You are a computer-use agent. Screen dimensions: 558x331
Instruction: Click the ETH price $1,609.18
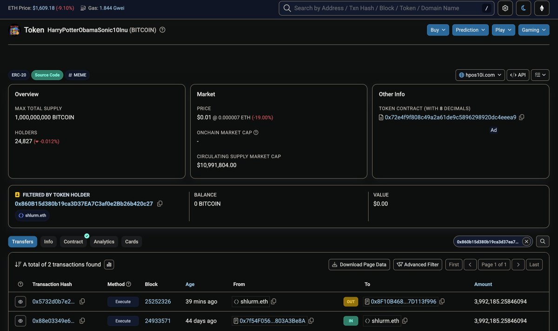point(43,8)
